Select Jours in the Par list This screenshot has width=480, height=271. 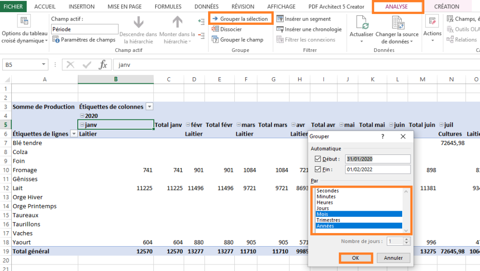point(359,208)
